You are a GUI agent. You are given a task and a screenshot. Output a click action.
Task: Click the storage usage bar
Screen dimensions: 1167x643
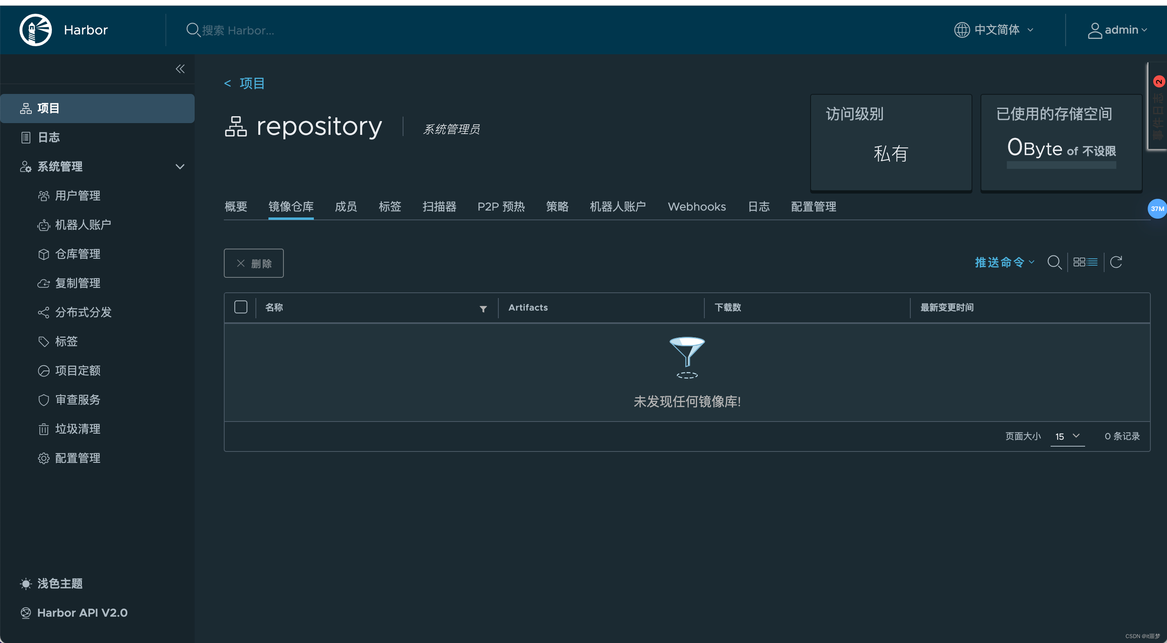[1060, 165]
